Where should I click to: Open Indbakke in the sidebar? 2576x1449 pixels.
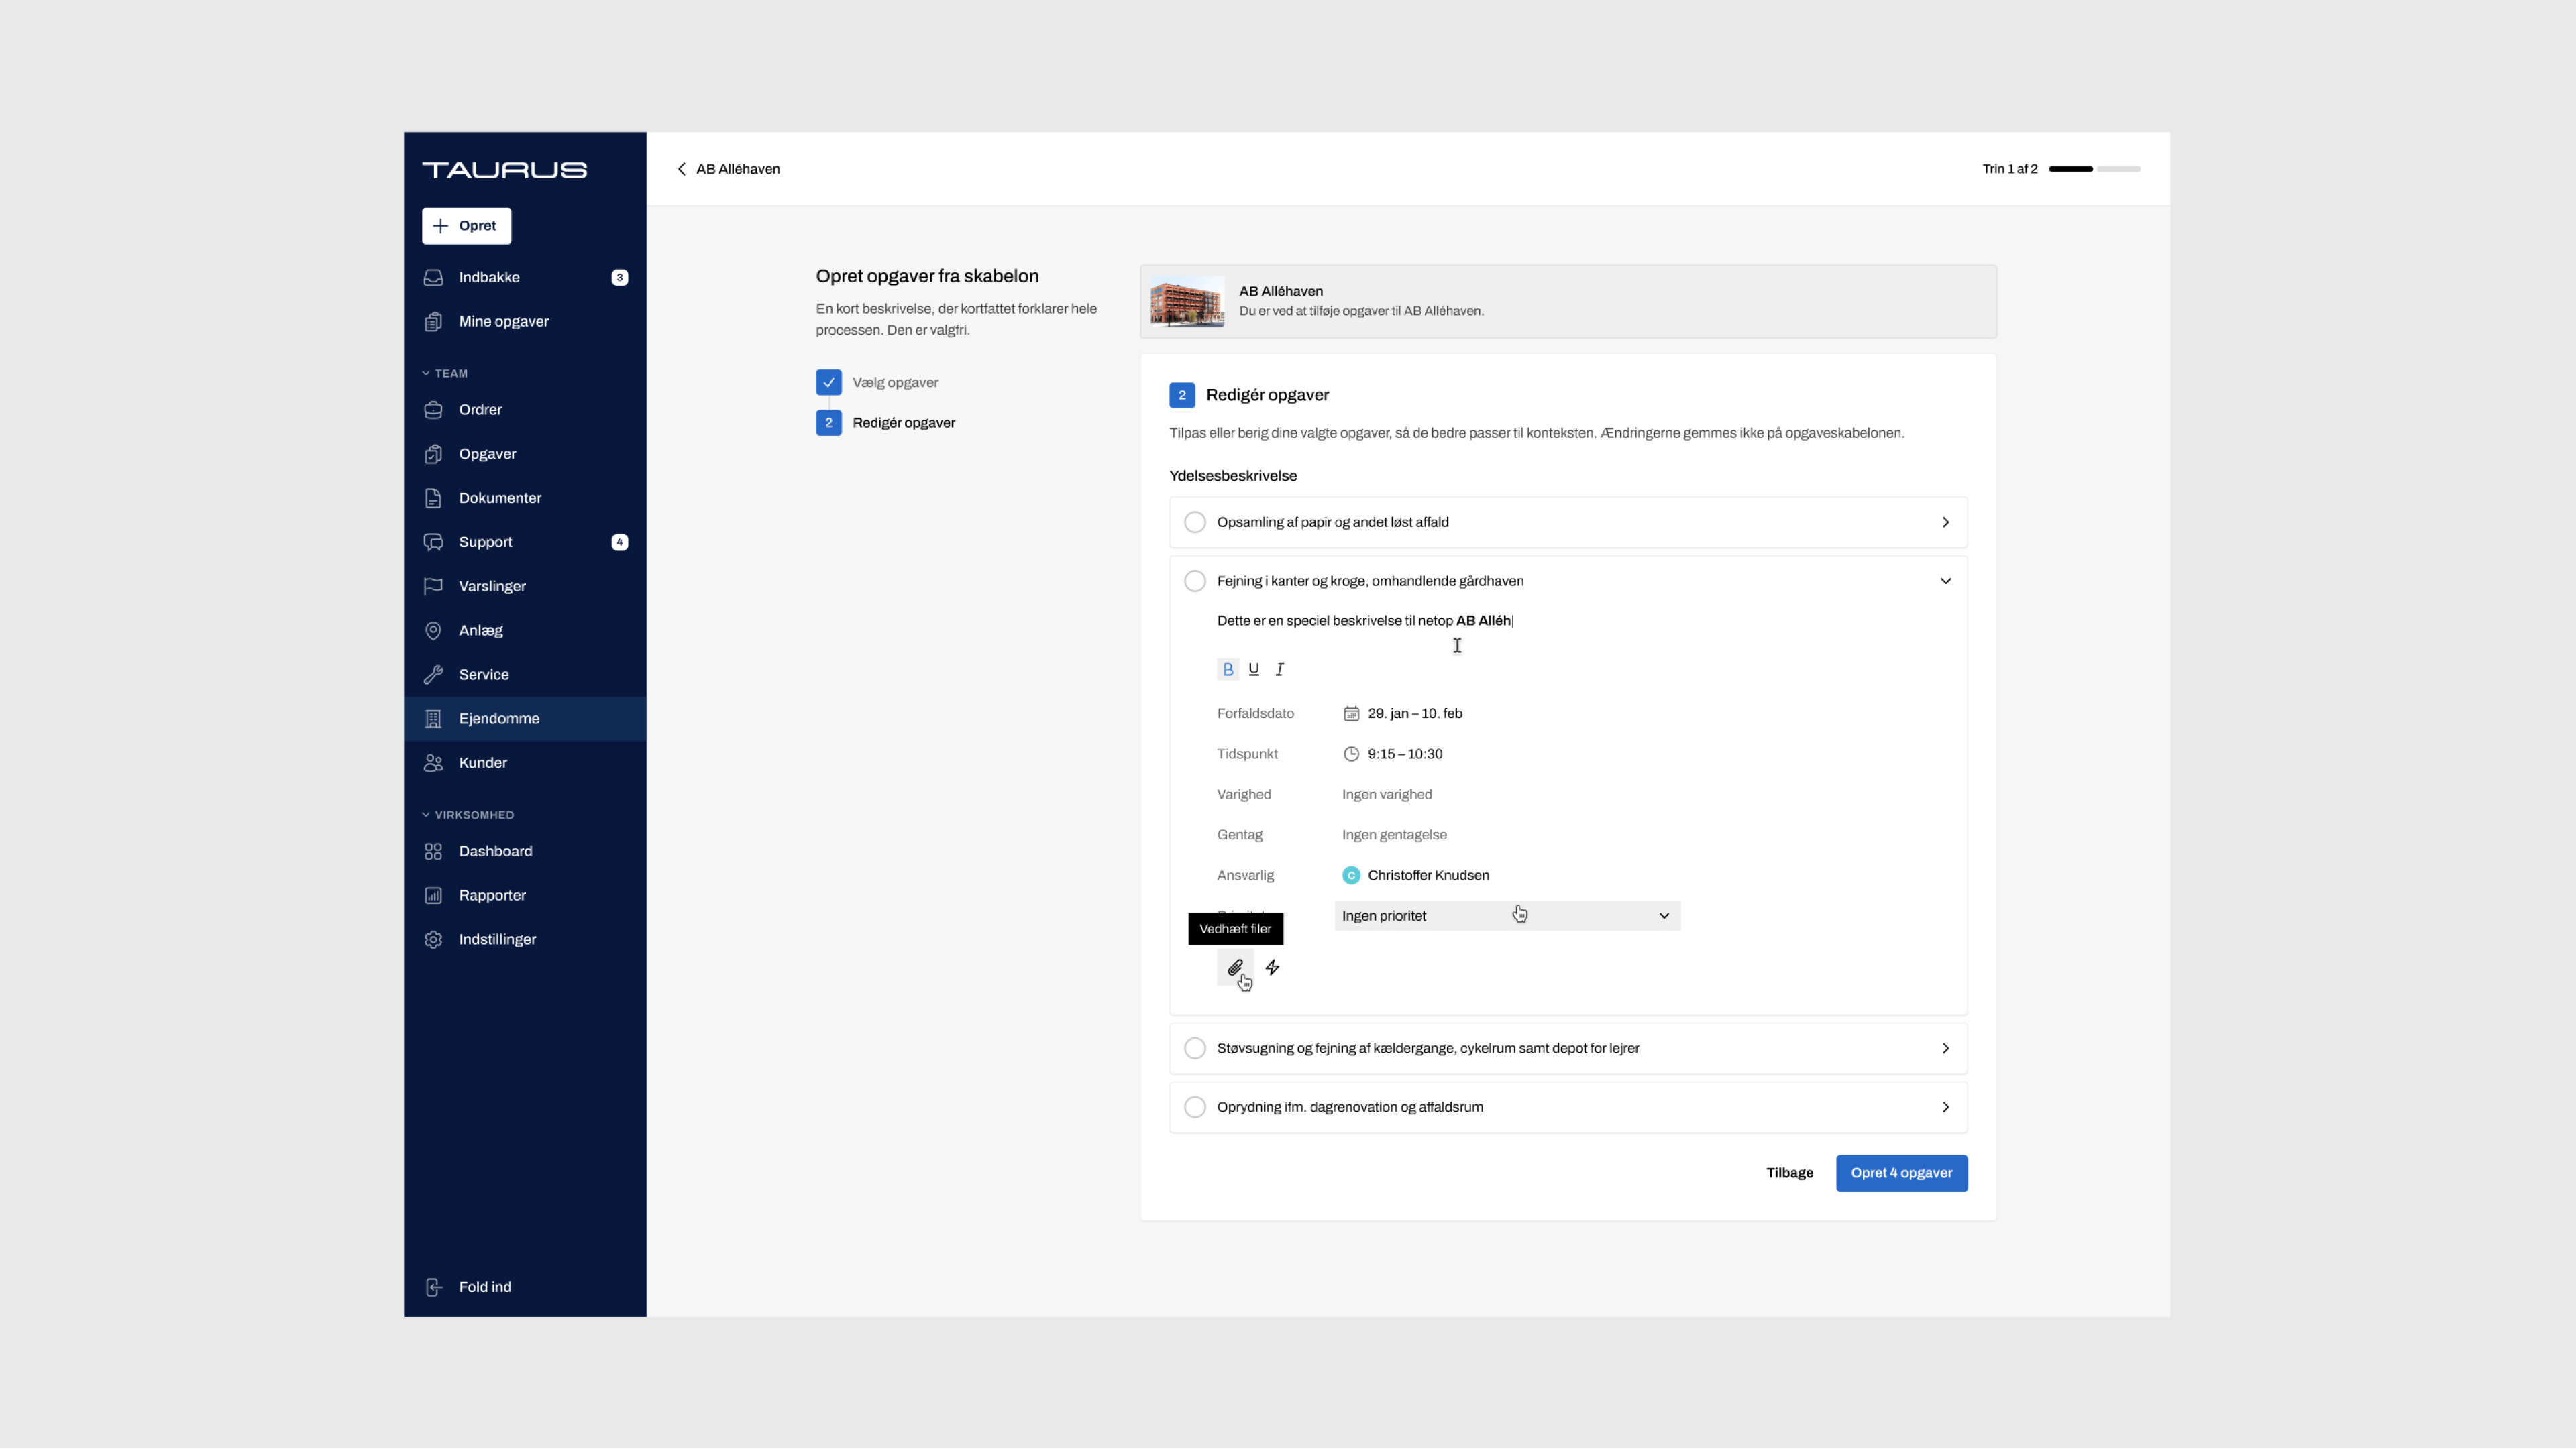click(x=488, y=278)
